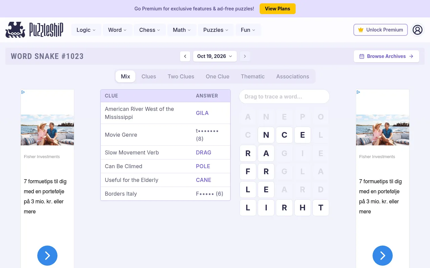Viewport: 430px width, 268px height.
Task: Open the Chess dropdown
Action: 150,30
